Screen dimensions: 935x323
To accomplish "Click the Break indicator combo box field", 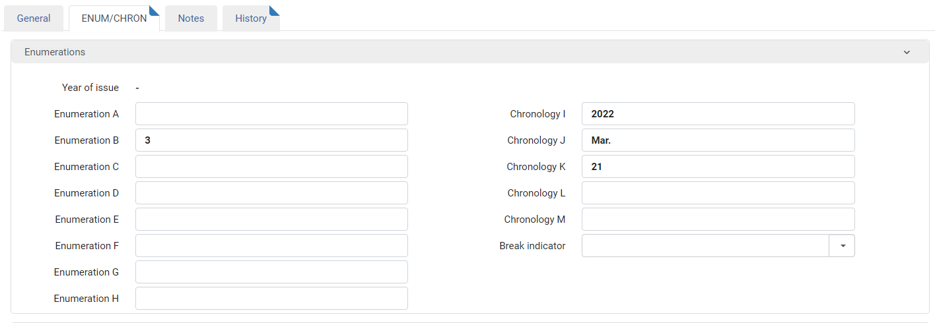I will click(x=705, y=246).
